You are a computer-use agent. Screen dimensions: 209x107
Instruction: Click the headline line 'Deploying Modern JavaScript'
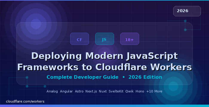tap(105, 56)
